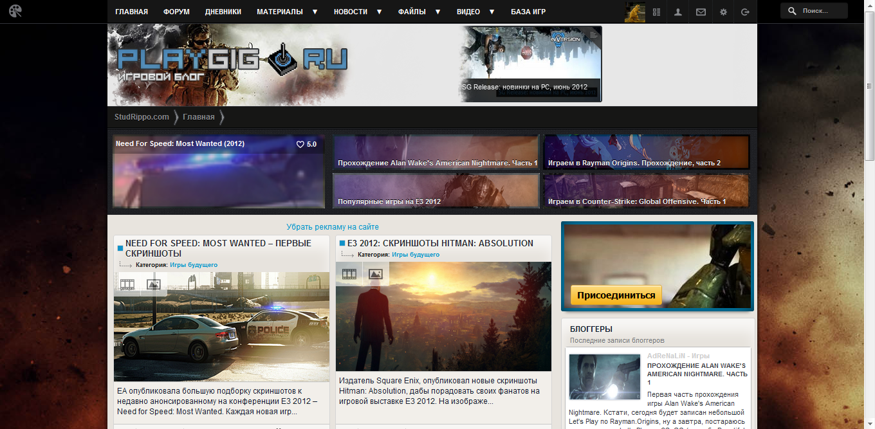Expand the Видео dropdown arrow
Screen dimensions: 875x429
click(x=492, y=12)
